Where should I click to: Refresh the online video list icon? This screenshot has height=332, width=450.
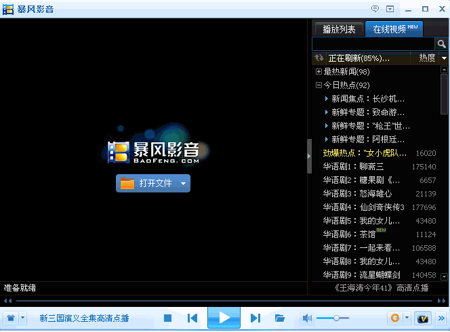click(319, 58)
